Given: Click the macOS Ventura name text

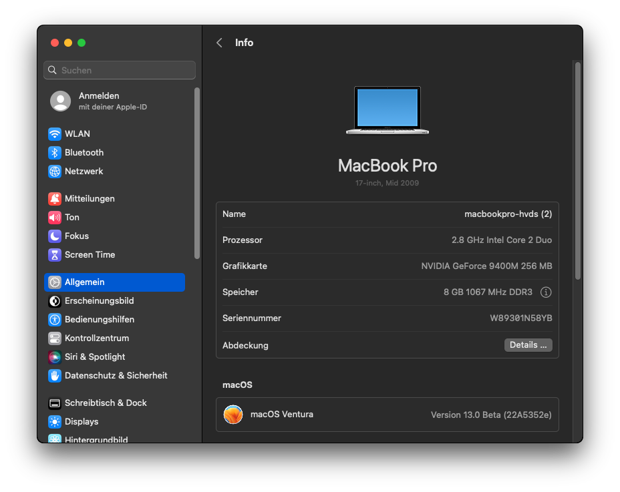Looking at the screenshot, I should click(x=282, y=414).
